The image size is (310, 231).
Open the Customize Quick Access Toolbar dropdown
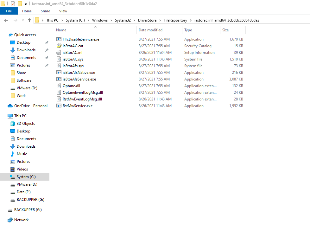tap(25, 4)
